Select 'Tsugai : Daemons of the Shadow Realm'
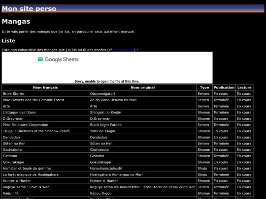 (45, 131)
